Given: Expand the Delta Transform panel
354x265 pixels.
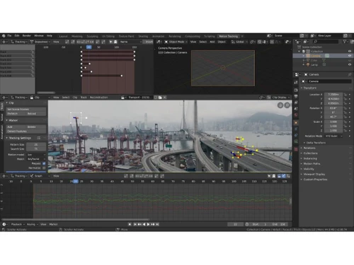Looking at the screenshot, I should coord(315,143).
